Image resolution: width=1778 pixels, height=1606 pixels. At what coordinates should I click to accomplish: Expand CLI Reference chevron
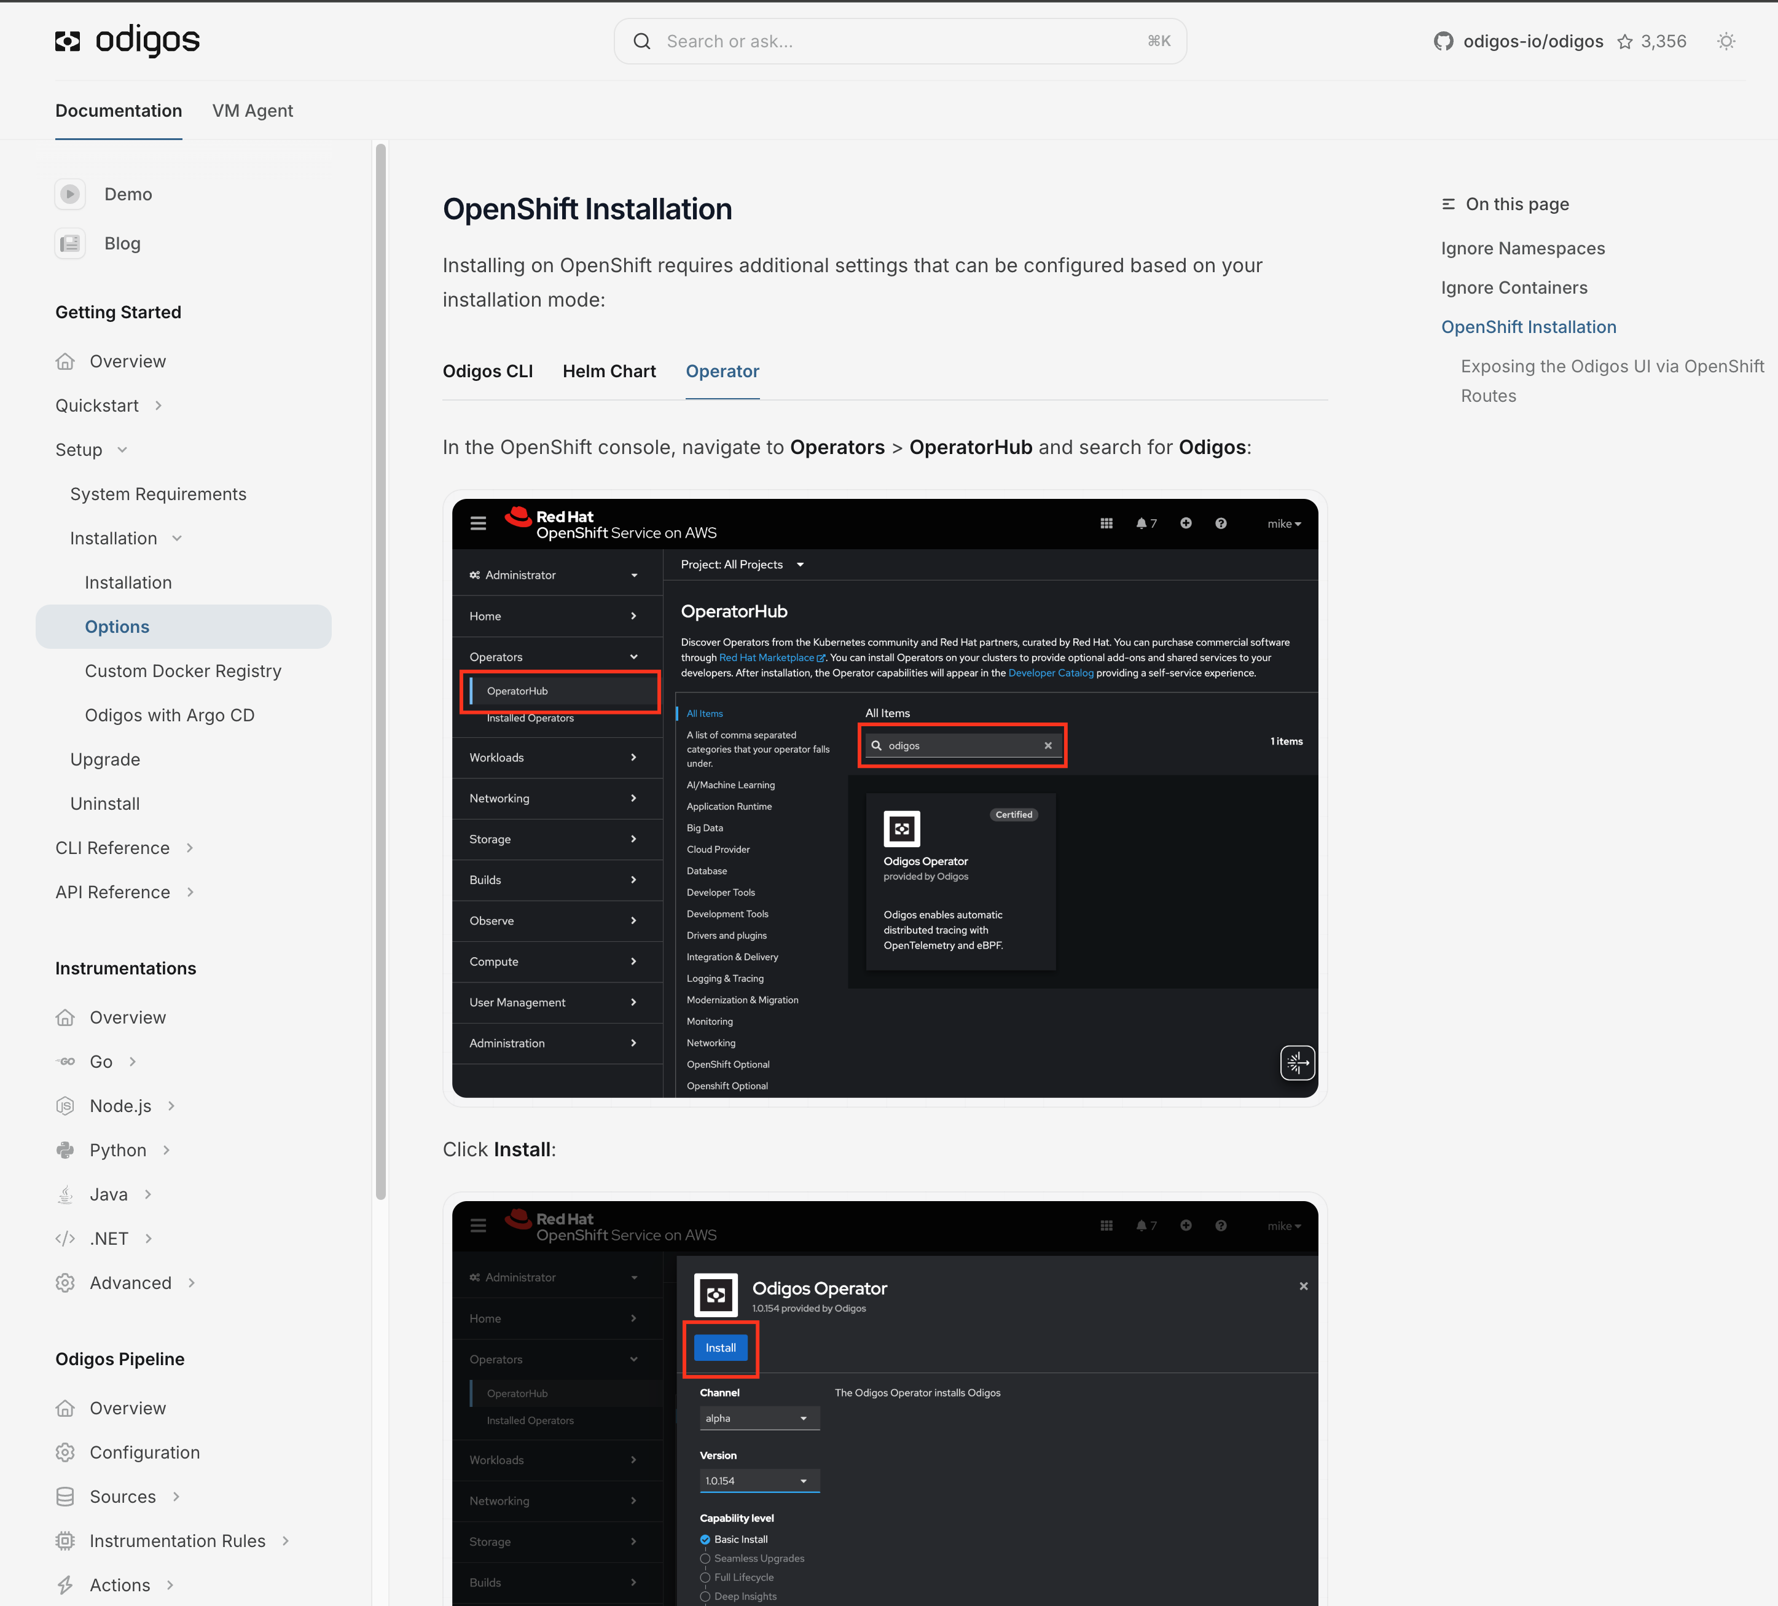pos(190,847)
